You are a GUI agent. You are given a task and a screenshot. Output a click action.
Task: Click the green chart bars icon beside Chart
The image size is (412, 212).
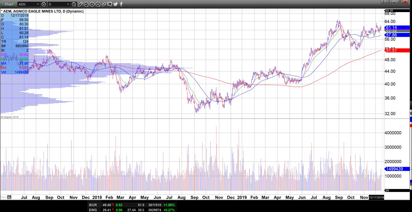3,4
